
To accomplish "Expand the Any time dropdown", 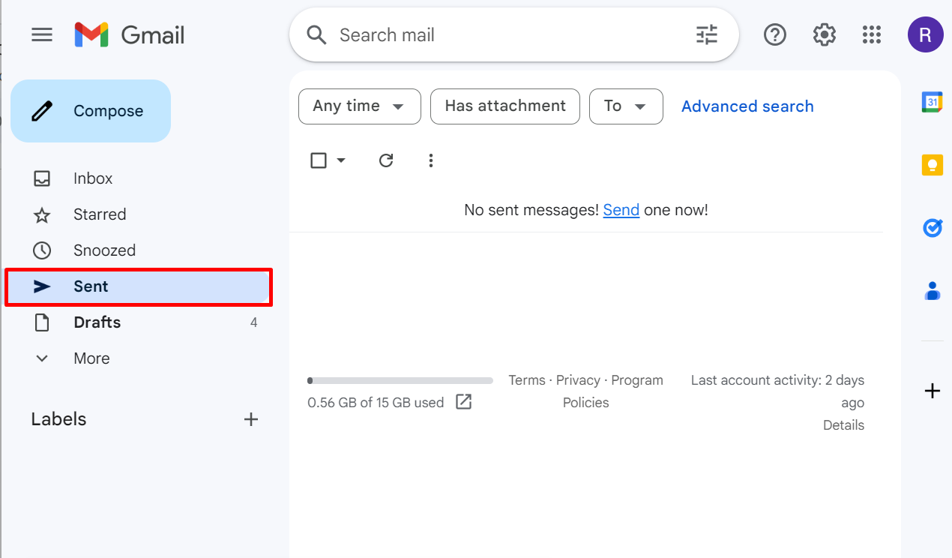I will tap(359, 106).
